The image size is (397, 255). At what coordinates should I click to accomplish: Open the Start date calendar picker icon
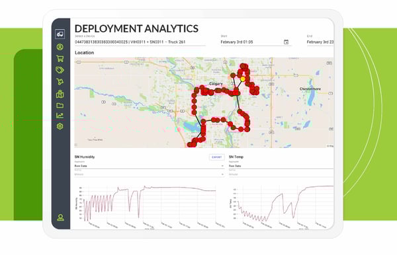(x=286, y=42)
